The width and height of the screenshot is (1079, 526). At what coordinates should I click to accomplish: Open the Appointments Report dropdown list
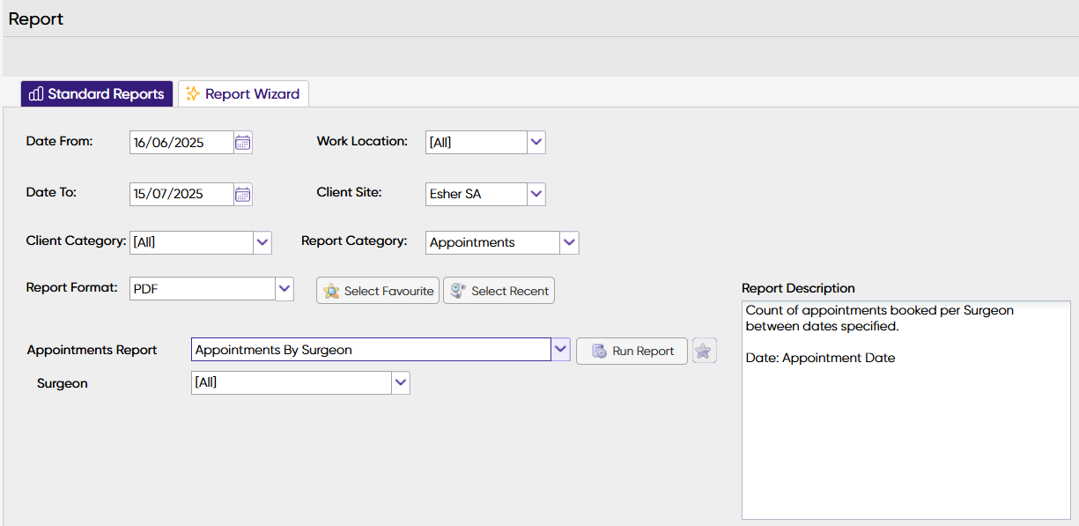[561, 350]
